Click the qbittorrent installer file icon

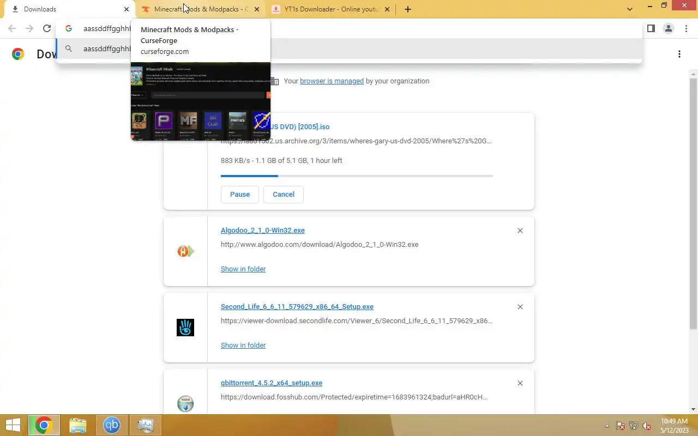(x=185, y=404)
